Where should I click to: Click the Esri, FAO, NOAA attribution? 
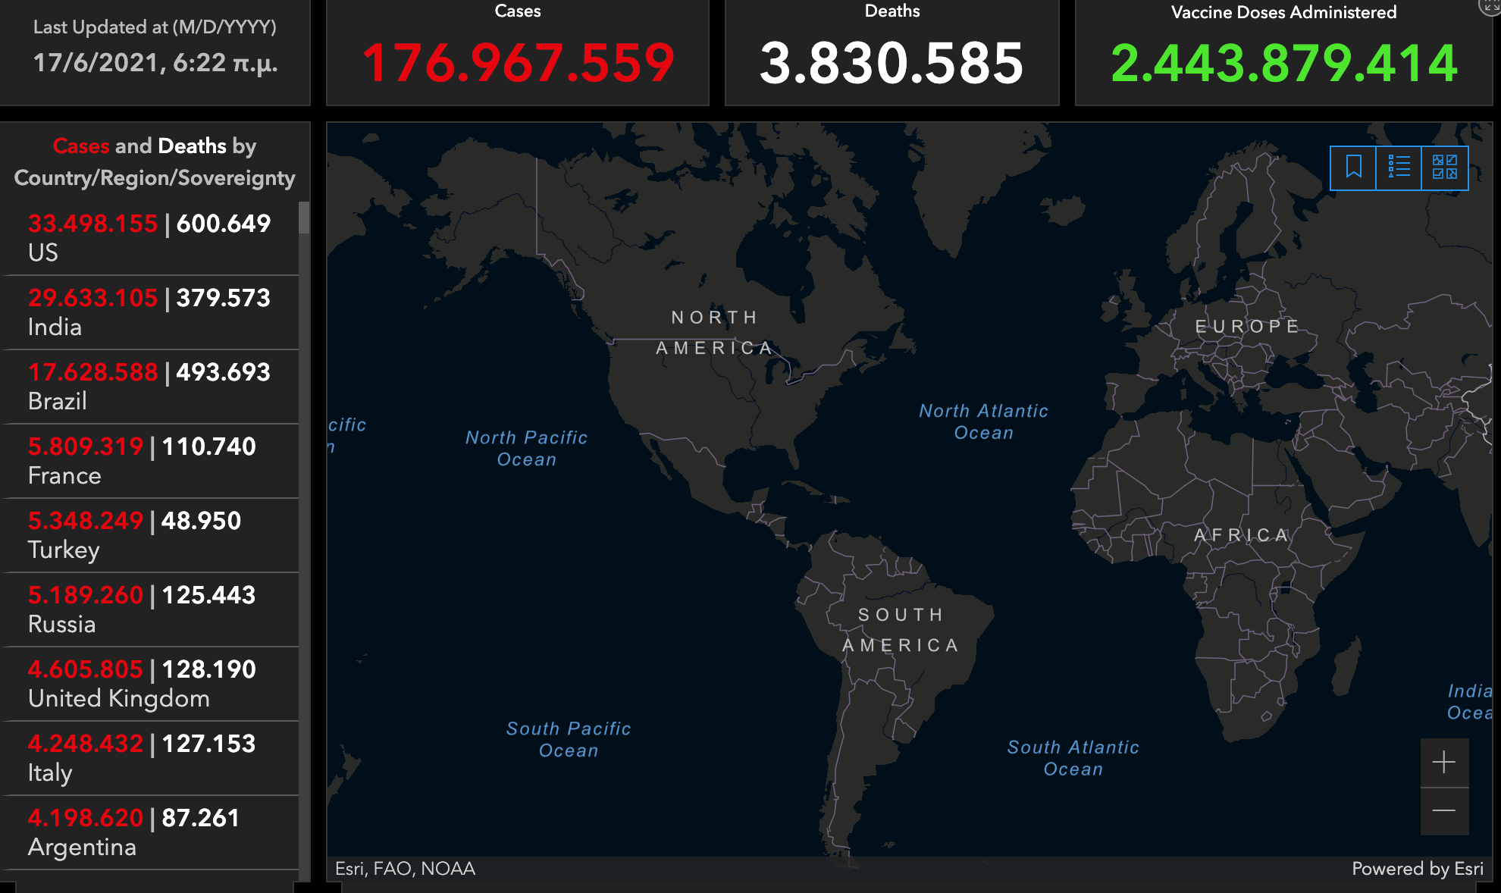click(x=406, y=869)
